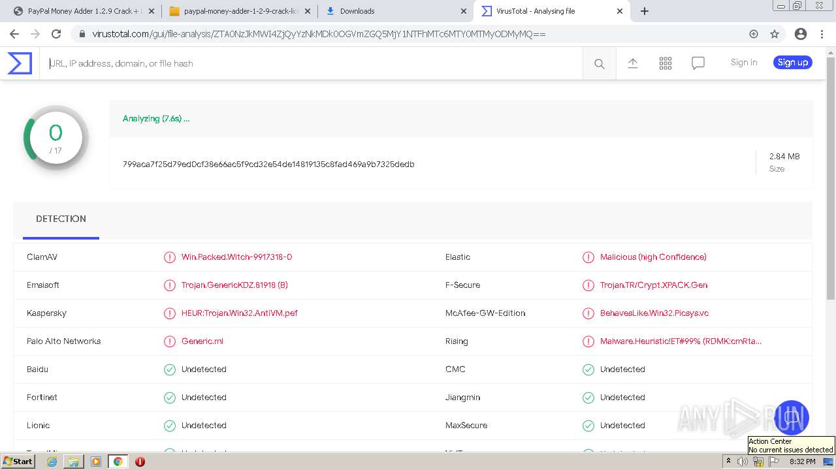Click the MaxSecure Undetected result

[x=622, y=426]
